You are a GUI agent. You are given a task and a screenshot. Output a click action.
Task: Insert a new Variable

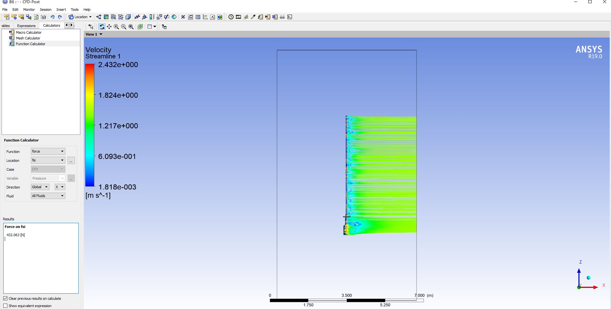(183, 17)
